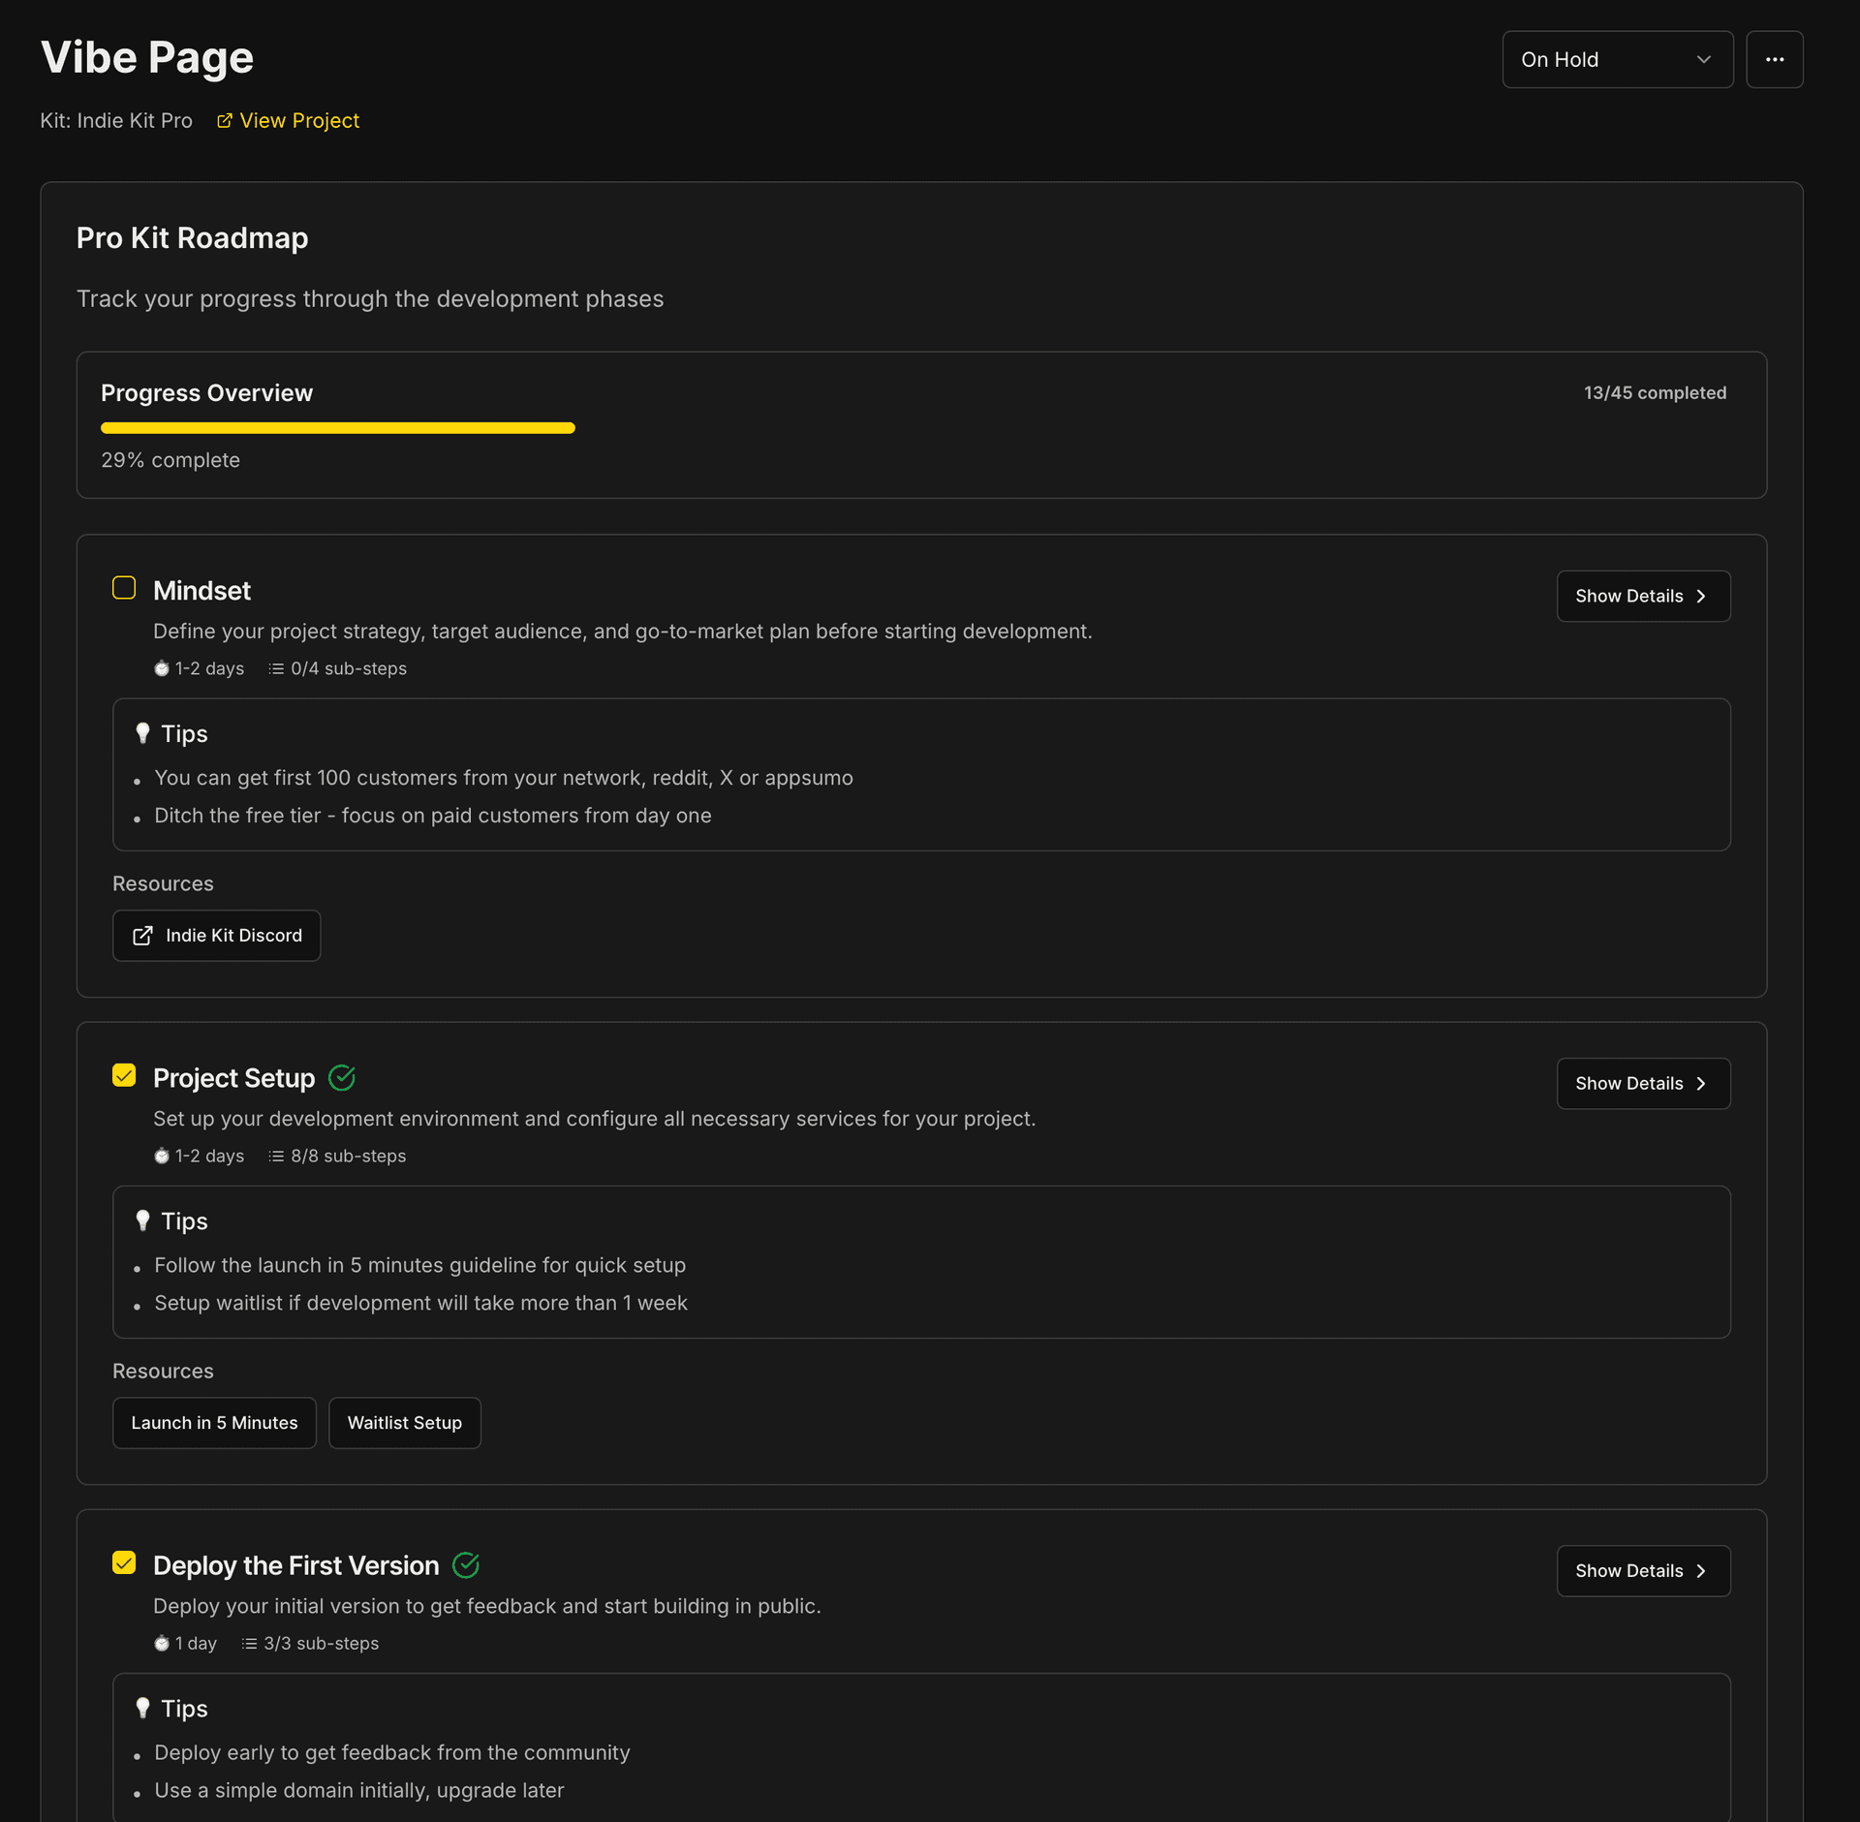Click the stopwatch icon under Mindset description
The image size is (1860, 1822).
pyautogui.click(x=162, y=668)
